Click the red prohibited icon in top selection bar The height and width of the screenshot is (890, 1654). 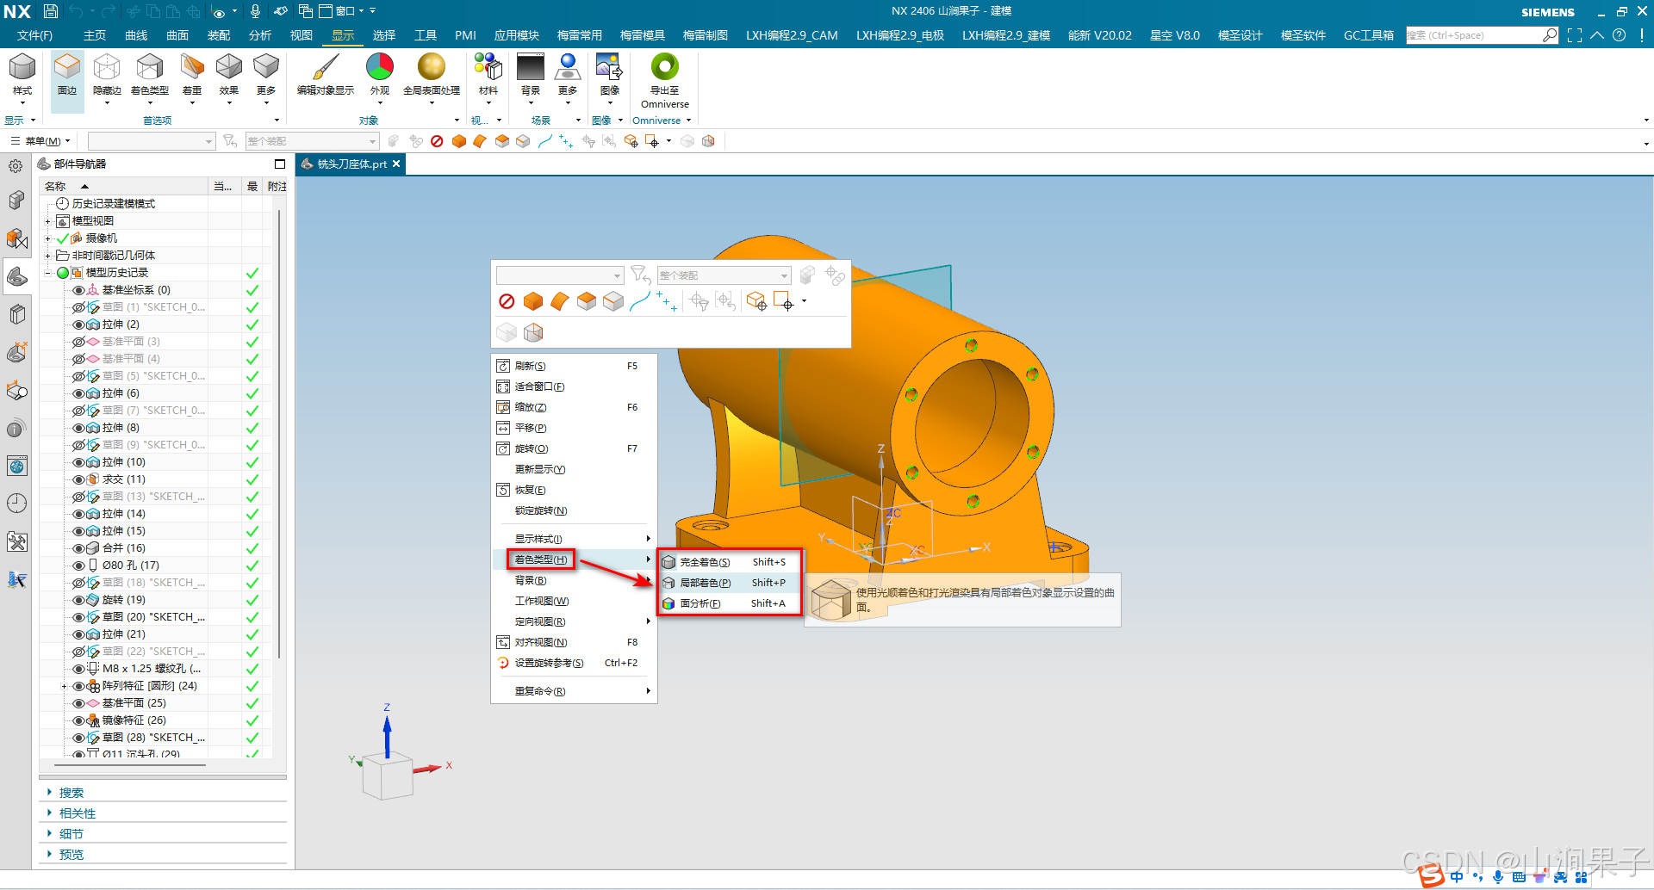click(x=437, y=141)
